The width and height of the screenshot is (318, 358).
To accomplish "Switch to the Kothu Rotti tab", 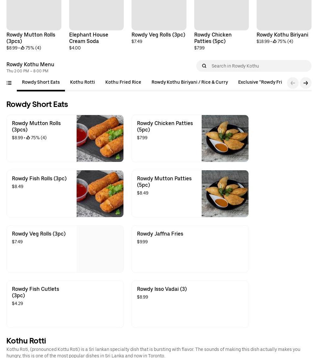I will pos(82,82).
